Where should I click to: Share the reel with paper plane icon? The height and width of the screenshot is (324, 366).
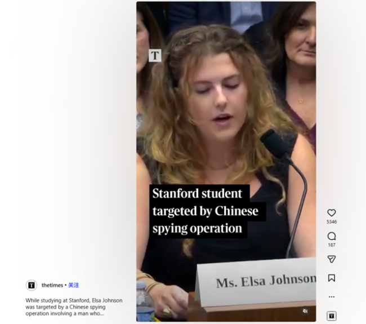[332, 259]
